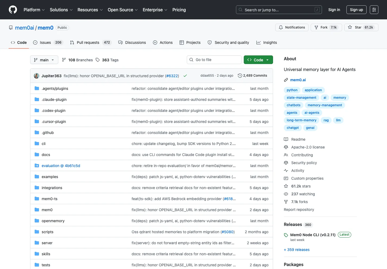Open the Report repository link
The image size is (387, 269).
pos(299,210)
